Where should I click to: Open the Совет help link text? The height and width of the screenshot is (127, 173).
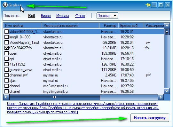tap(83, 108)
